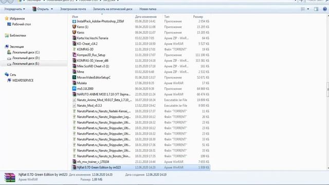Select the KO-Cheat_v14.2 archive icon

(74, 44)
